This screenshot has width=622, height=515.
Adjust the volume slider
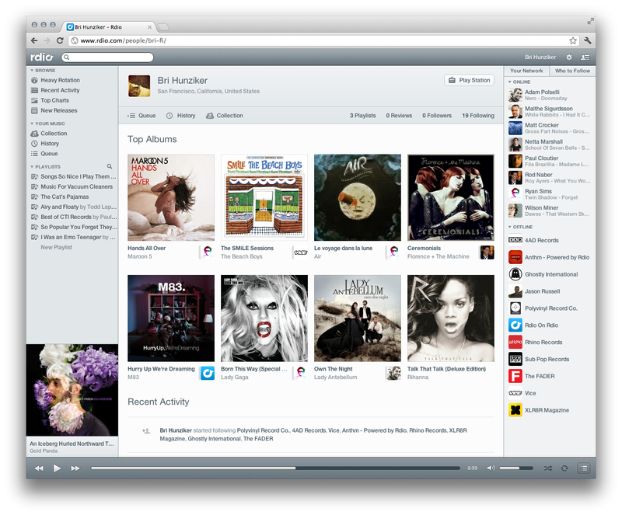pyautogui.click(x=515, y=468)
